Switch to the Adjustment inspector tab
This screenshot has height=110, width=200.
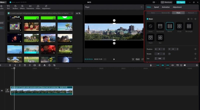click(x=177, y=7)
